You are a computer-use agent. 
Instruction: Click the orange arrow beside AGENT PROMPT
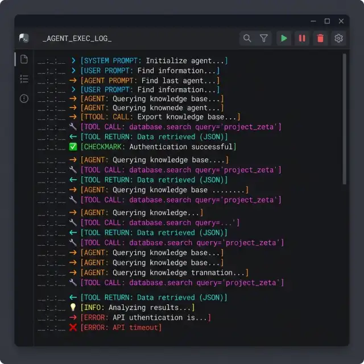(x=73, y=80)
